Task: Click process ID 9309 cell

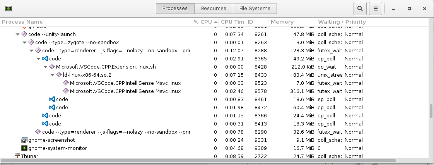Action: pyautogui.click(x=261, y=148)
